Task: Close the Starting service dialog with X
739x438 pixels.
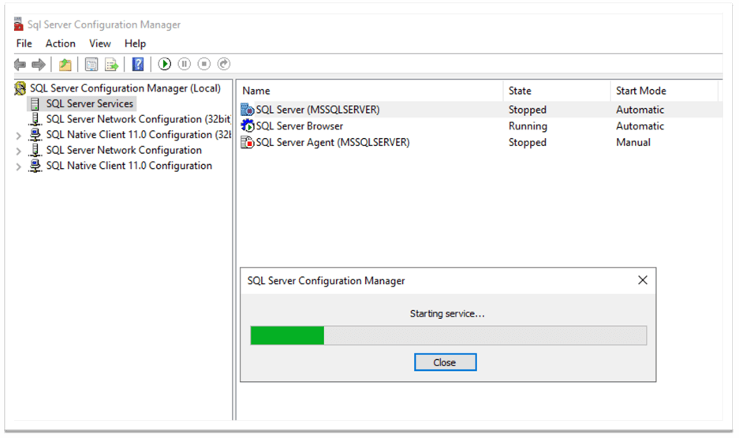Action: pyautogui.click(x=642, y=280)
